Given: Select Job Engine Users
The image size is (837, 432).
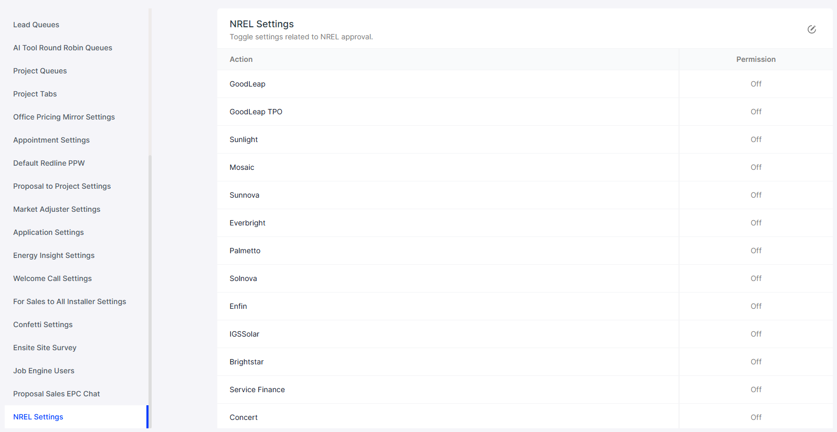Looking at the screenshot, I should pyautogui.click(x=44, y=371).
